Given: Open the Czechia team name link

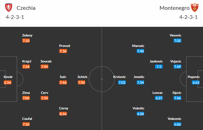Looking at the screenshot, I should pyautogui.click(x=26, y=8).
